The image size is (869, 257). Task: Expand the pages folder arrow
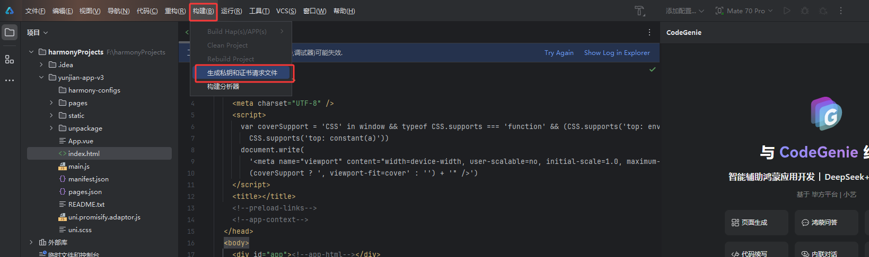click(51, 103)
